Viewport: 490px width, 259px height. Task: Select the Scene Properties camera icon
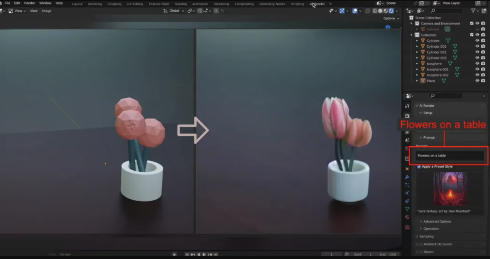coord(407,140)
